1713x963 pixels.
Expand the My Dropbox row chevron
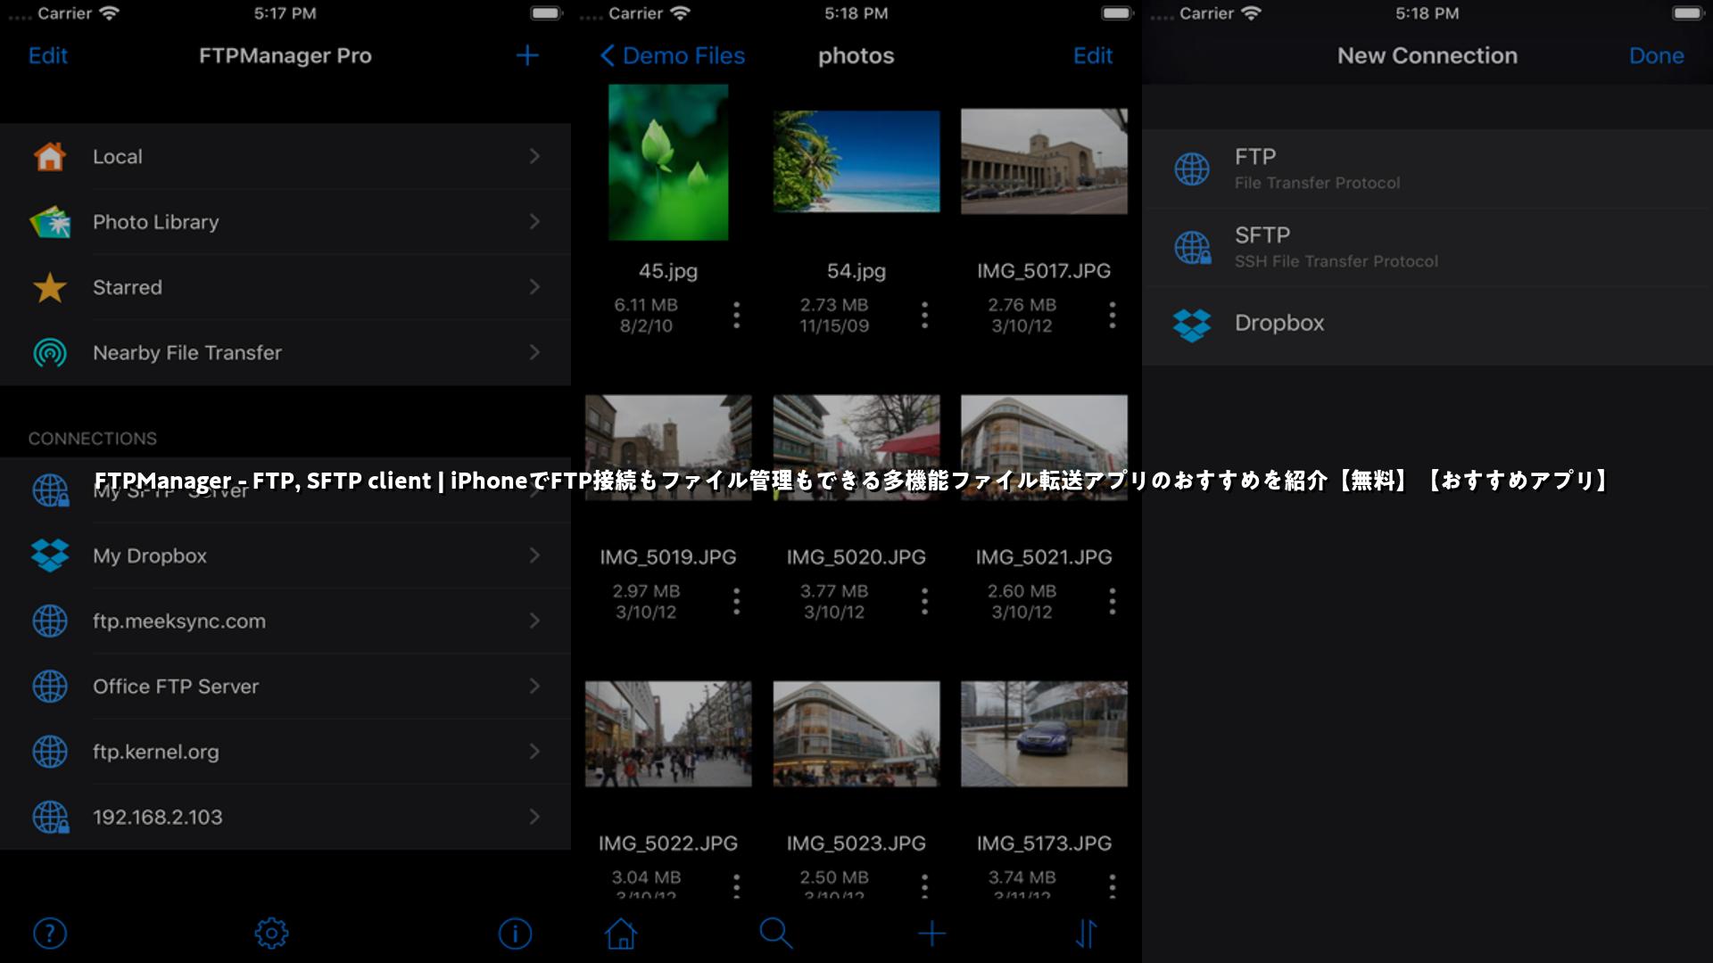[534, 555]
